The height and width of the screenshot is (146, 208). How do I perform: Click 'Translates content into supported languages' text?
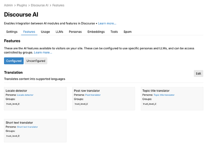click(35, 79)
